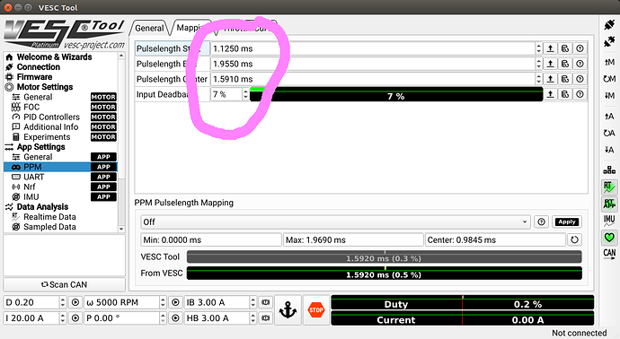Adjust Pulselength End spinner arrows
The height and width of the screenshot is (339, 620).
tap(538, 64)
